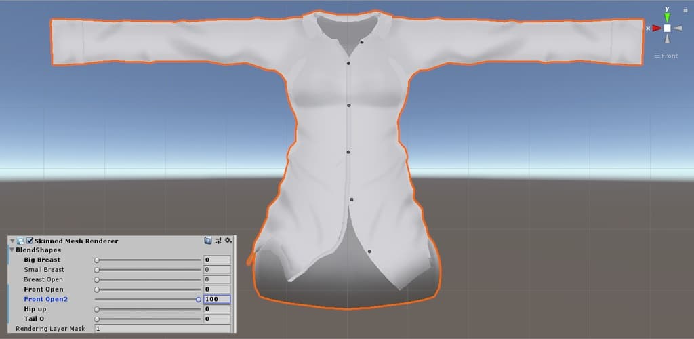Click the Small Breast value field
The width and height of the screenshot is (694, 339).
[x=217, y=270]
